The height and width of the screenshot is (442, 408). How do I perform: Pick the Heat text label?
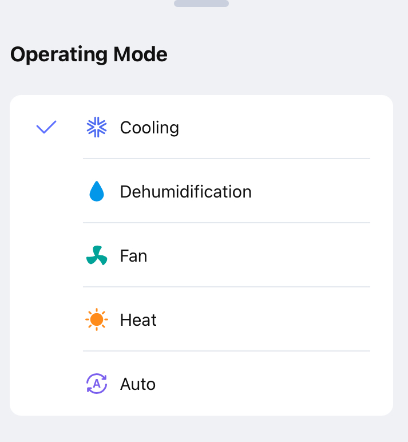[138, 319]
